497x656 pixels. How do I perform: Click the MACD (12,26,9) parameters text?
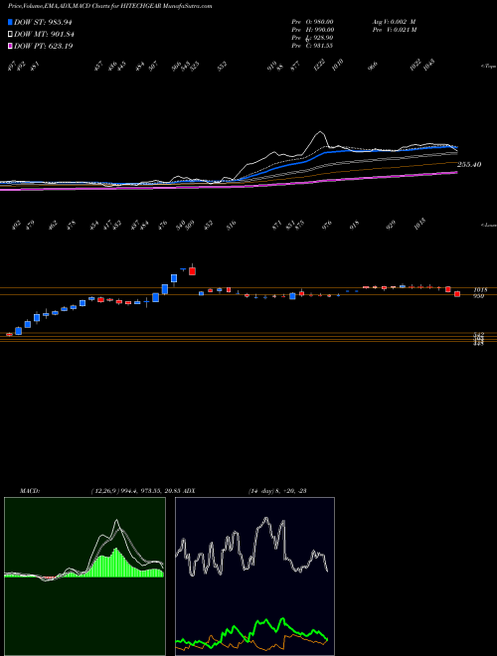pos(137,491)
